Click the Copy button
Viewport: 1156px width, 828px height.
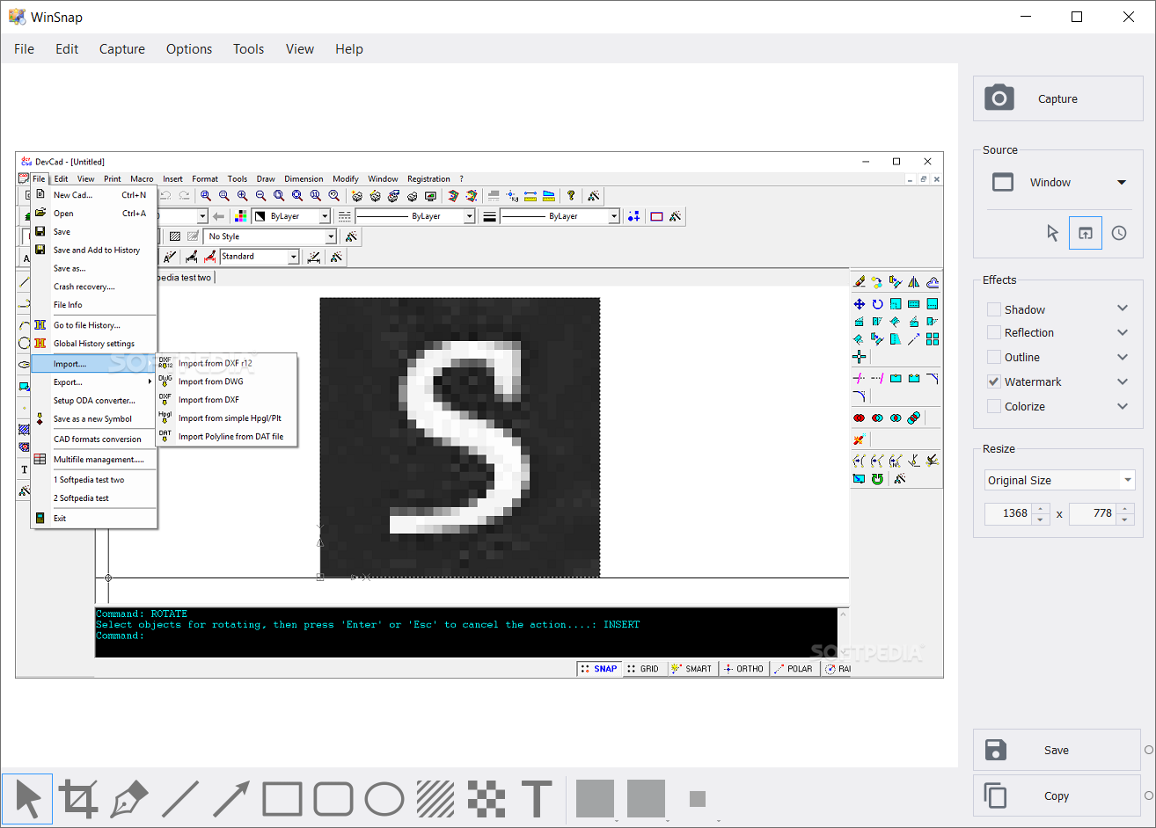[x=1057, y=795]
